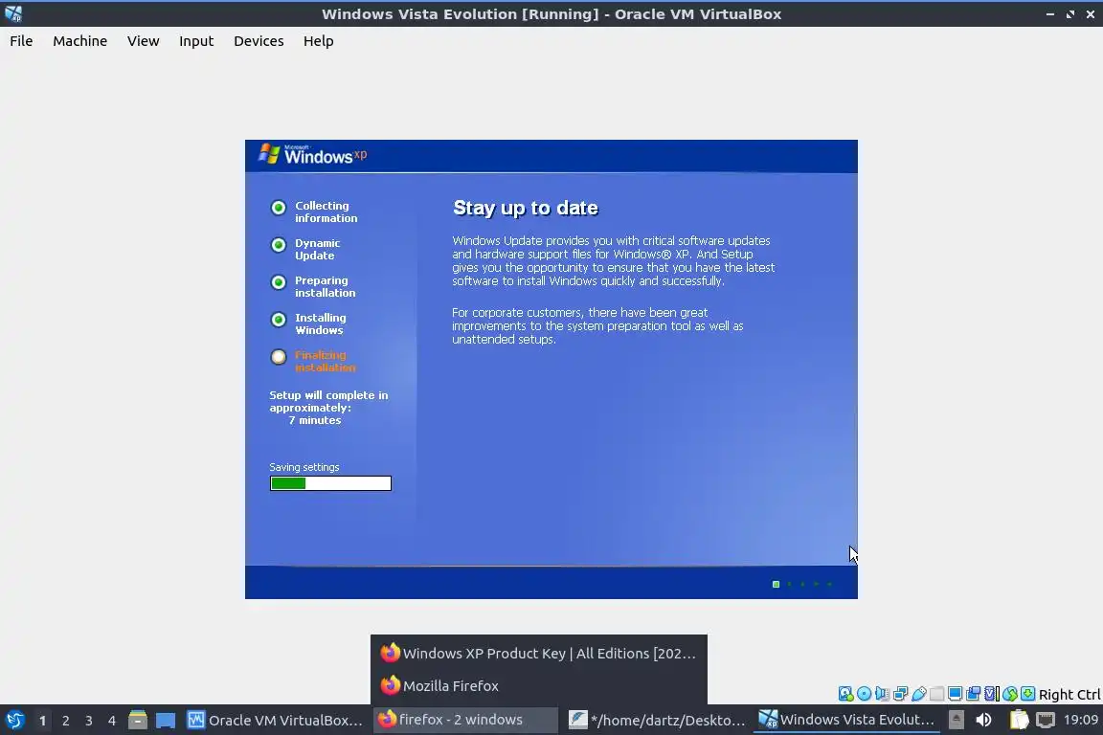1103x735 pixels.
Task: Click the removable media eject tray icon
Action: pos(956,720)
